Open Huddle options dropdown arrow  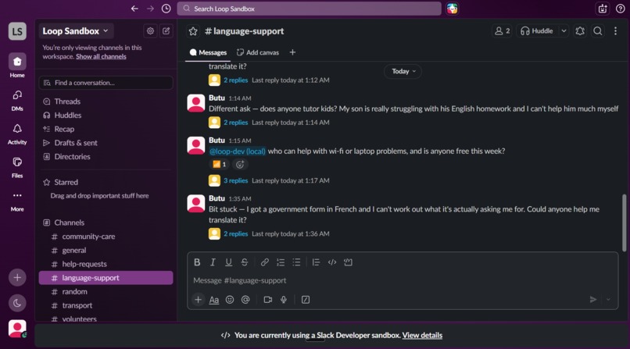click(x=564, y=31)
